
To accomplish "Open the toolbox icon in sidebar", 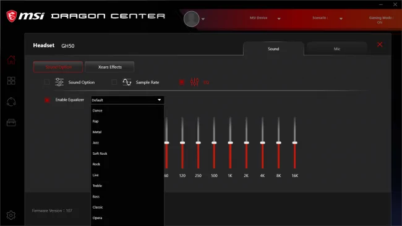I will point(11,123).
